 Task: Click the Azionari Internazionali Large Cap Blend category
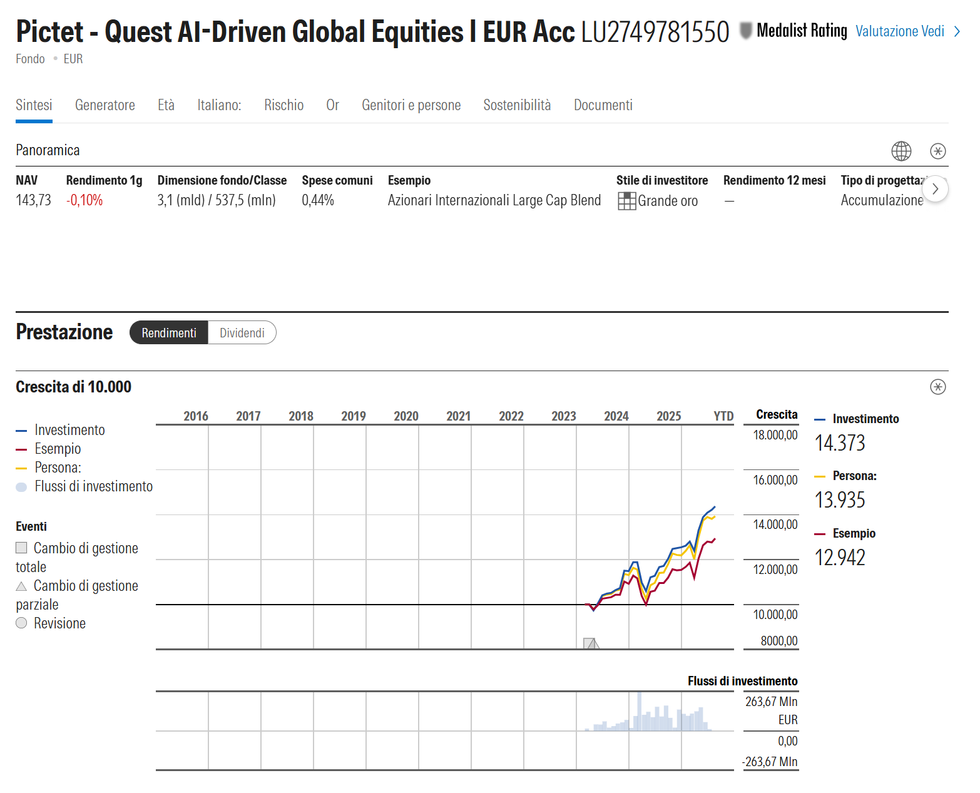[x=494, y=200]
